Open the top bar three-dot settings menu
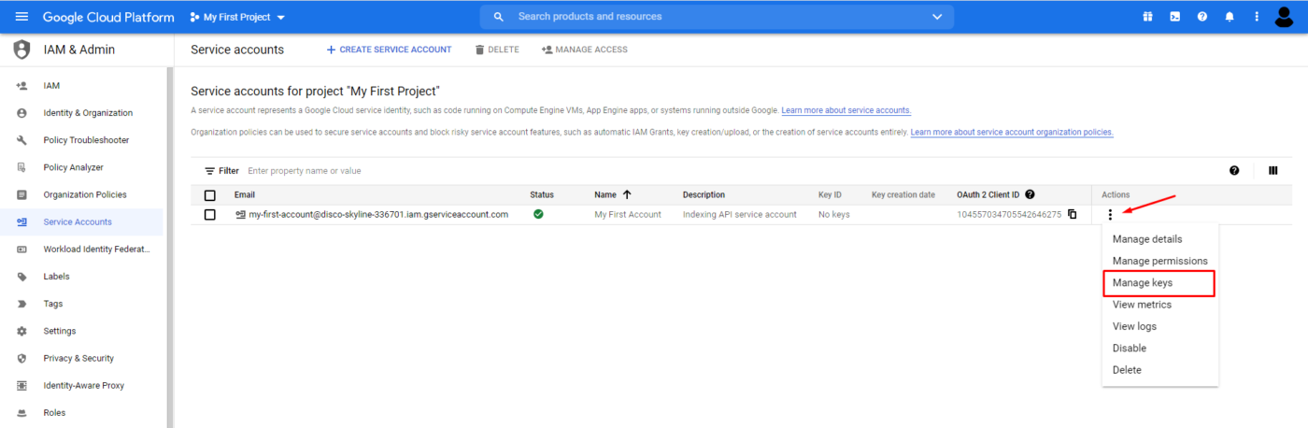The width and height of the screenshot is (1308, 428). click(1257, 17)
